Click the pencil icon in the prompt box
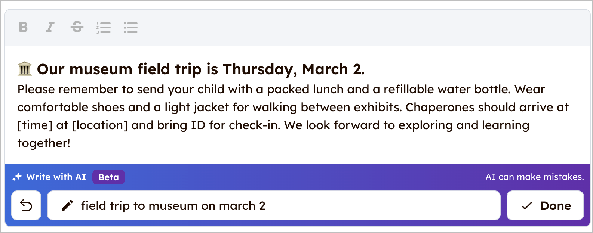This screenshot has height=233, width=593. 67,206
